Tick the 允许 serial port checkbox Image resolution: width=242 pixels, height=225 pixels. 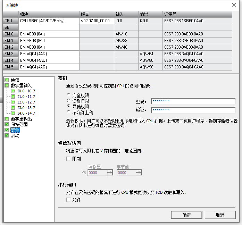(68, 200)
